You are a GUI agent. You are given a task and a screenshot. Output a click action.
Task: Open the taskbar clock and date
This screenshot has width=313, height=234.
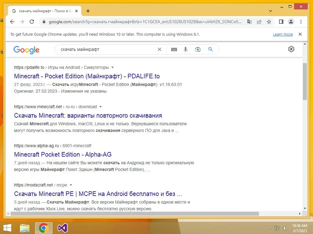[300, 228]
